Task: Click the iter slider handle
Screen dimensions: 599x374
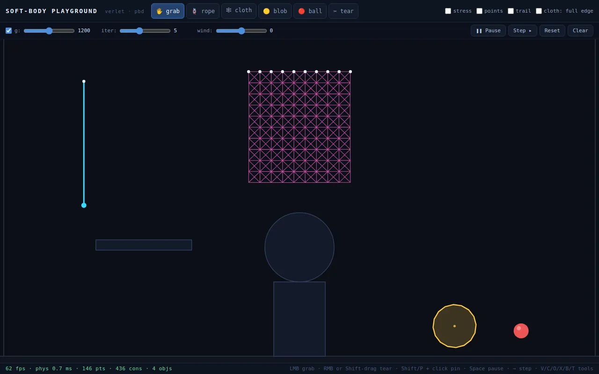Action: [x=139, y=31]
